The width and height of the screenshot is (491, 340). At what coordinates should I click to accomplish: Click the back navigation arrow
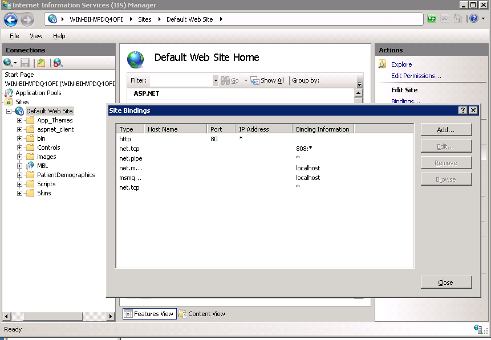(x=11, y=19)
